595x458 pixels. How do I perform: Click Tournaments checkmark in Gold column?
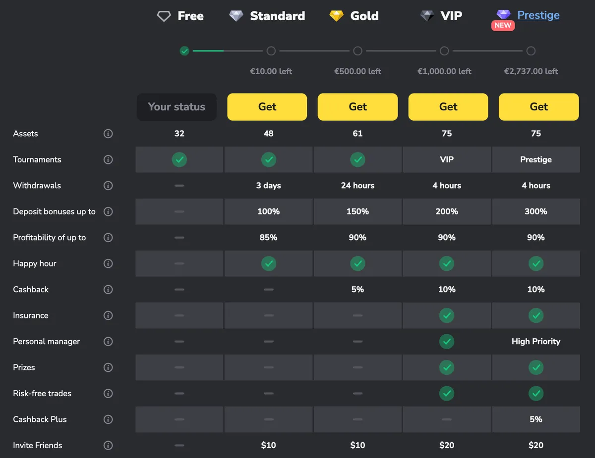coord(357,159)
